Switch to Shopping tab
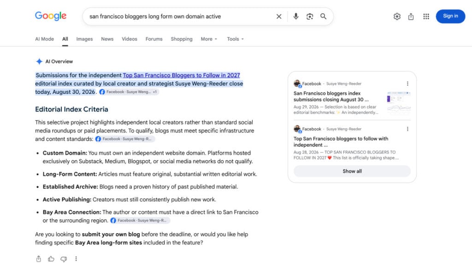 click(x=182, y=39)
